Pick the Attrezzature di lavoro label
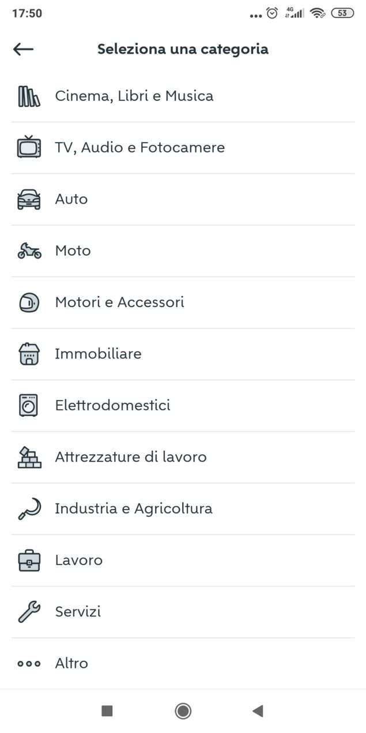 click(131, 457)
